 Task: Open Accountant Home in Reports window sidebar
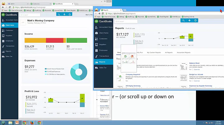click(x=104, y=27)
